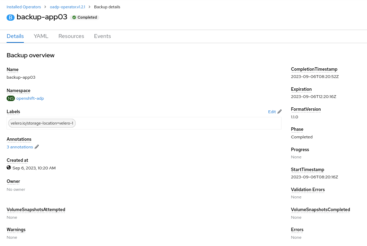
Task: Edit labels via the Edit link
Action: [272, 112]
